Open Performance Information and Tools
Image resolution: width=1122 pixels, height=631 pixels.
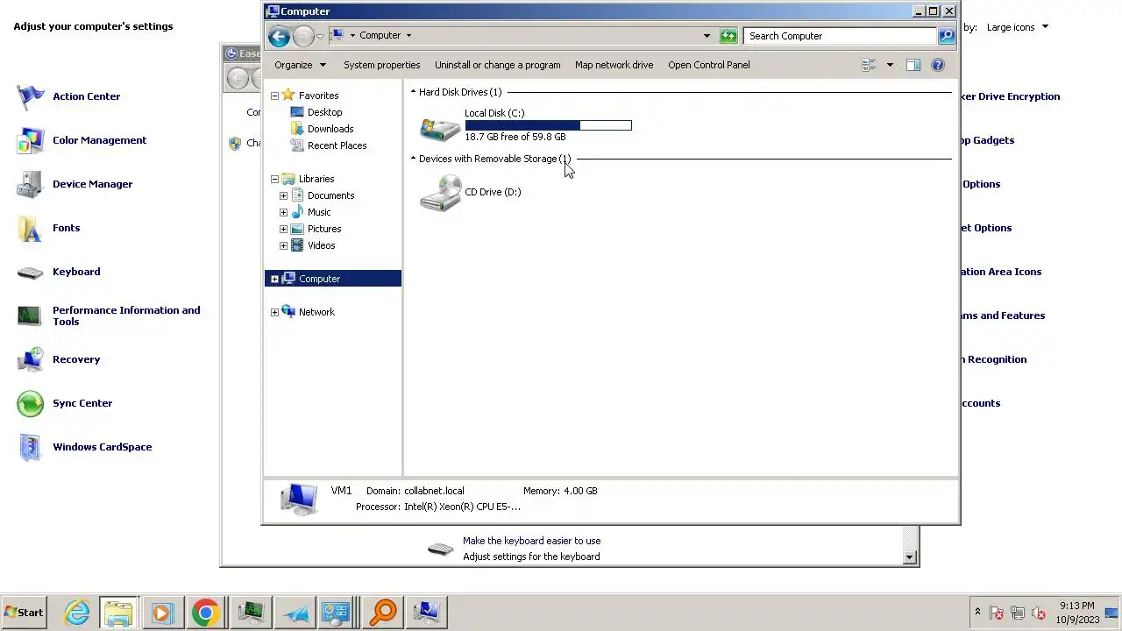point(126,315)
